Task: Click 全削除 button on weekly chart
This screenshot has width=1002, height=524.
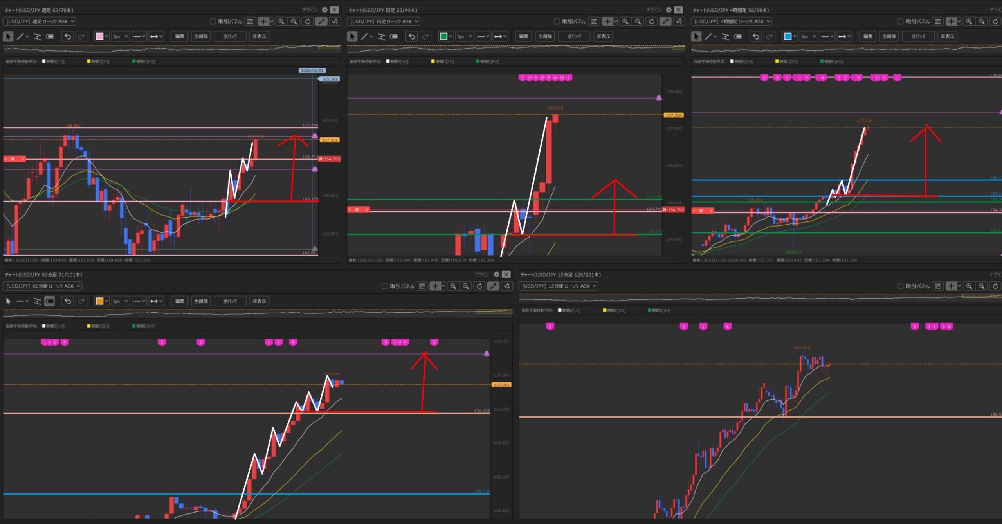Action: coord(201,36)
